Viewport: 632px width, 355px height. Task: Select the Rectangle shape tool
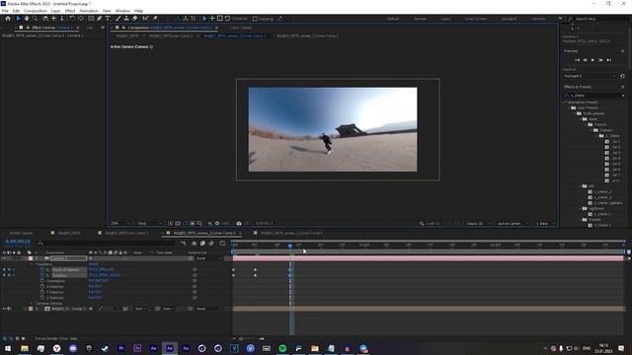(x=91, y=18)
